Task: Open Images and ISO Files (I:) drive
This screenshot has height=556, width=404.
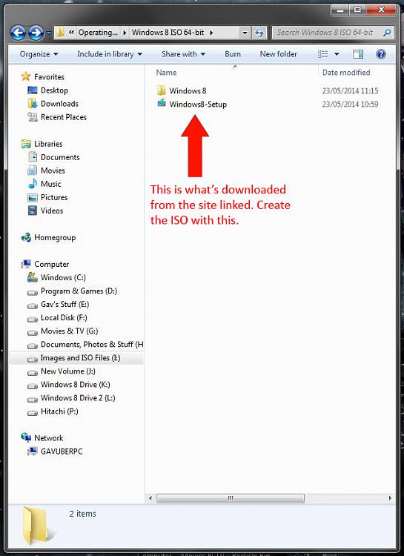Action: (x=76, y=358)
